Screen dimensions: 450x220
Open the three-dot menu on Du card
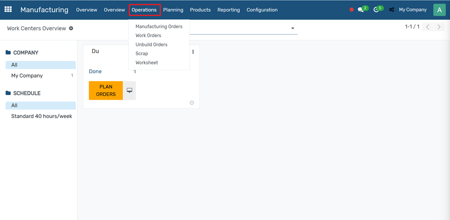(x=193, y=52)
